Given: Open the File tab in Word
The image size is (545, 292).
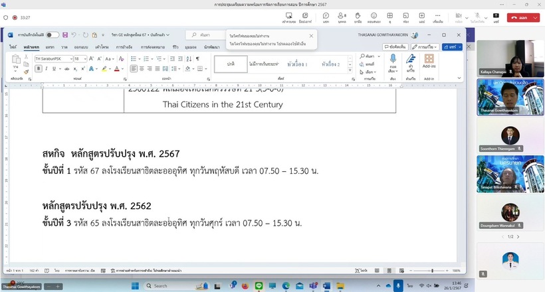Looking at the screenshot, I should pos(13,47).
